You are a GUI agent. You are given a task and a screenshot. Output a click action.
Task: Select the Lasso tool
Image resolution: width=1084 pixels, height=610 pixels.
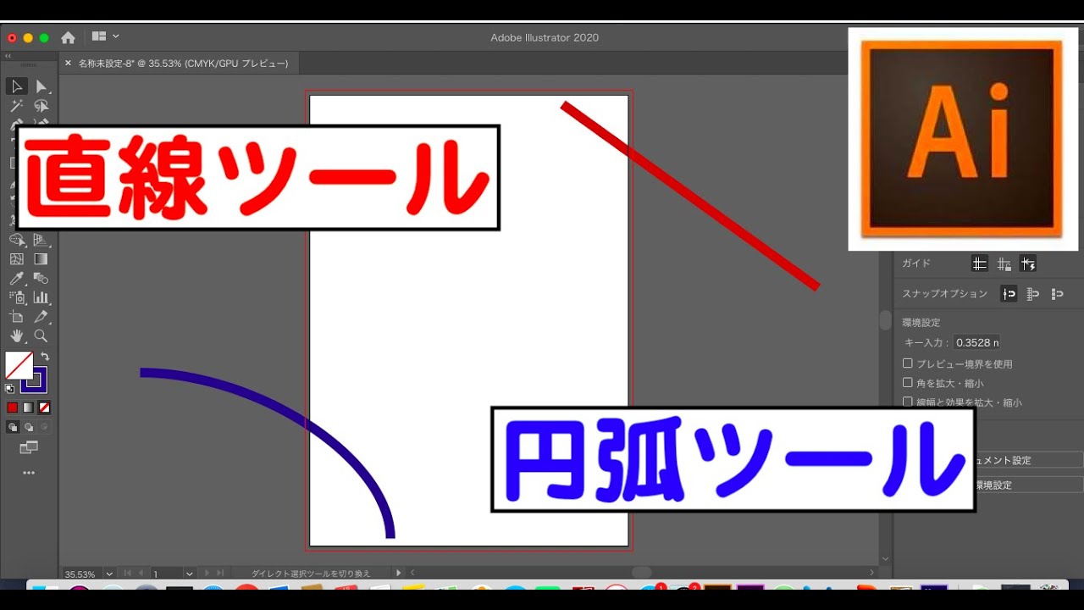[41, 106]
